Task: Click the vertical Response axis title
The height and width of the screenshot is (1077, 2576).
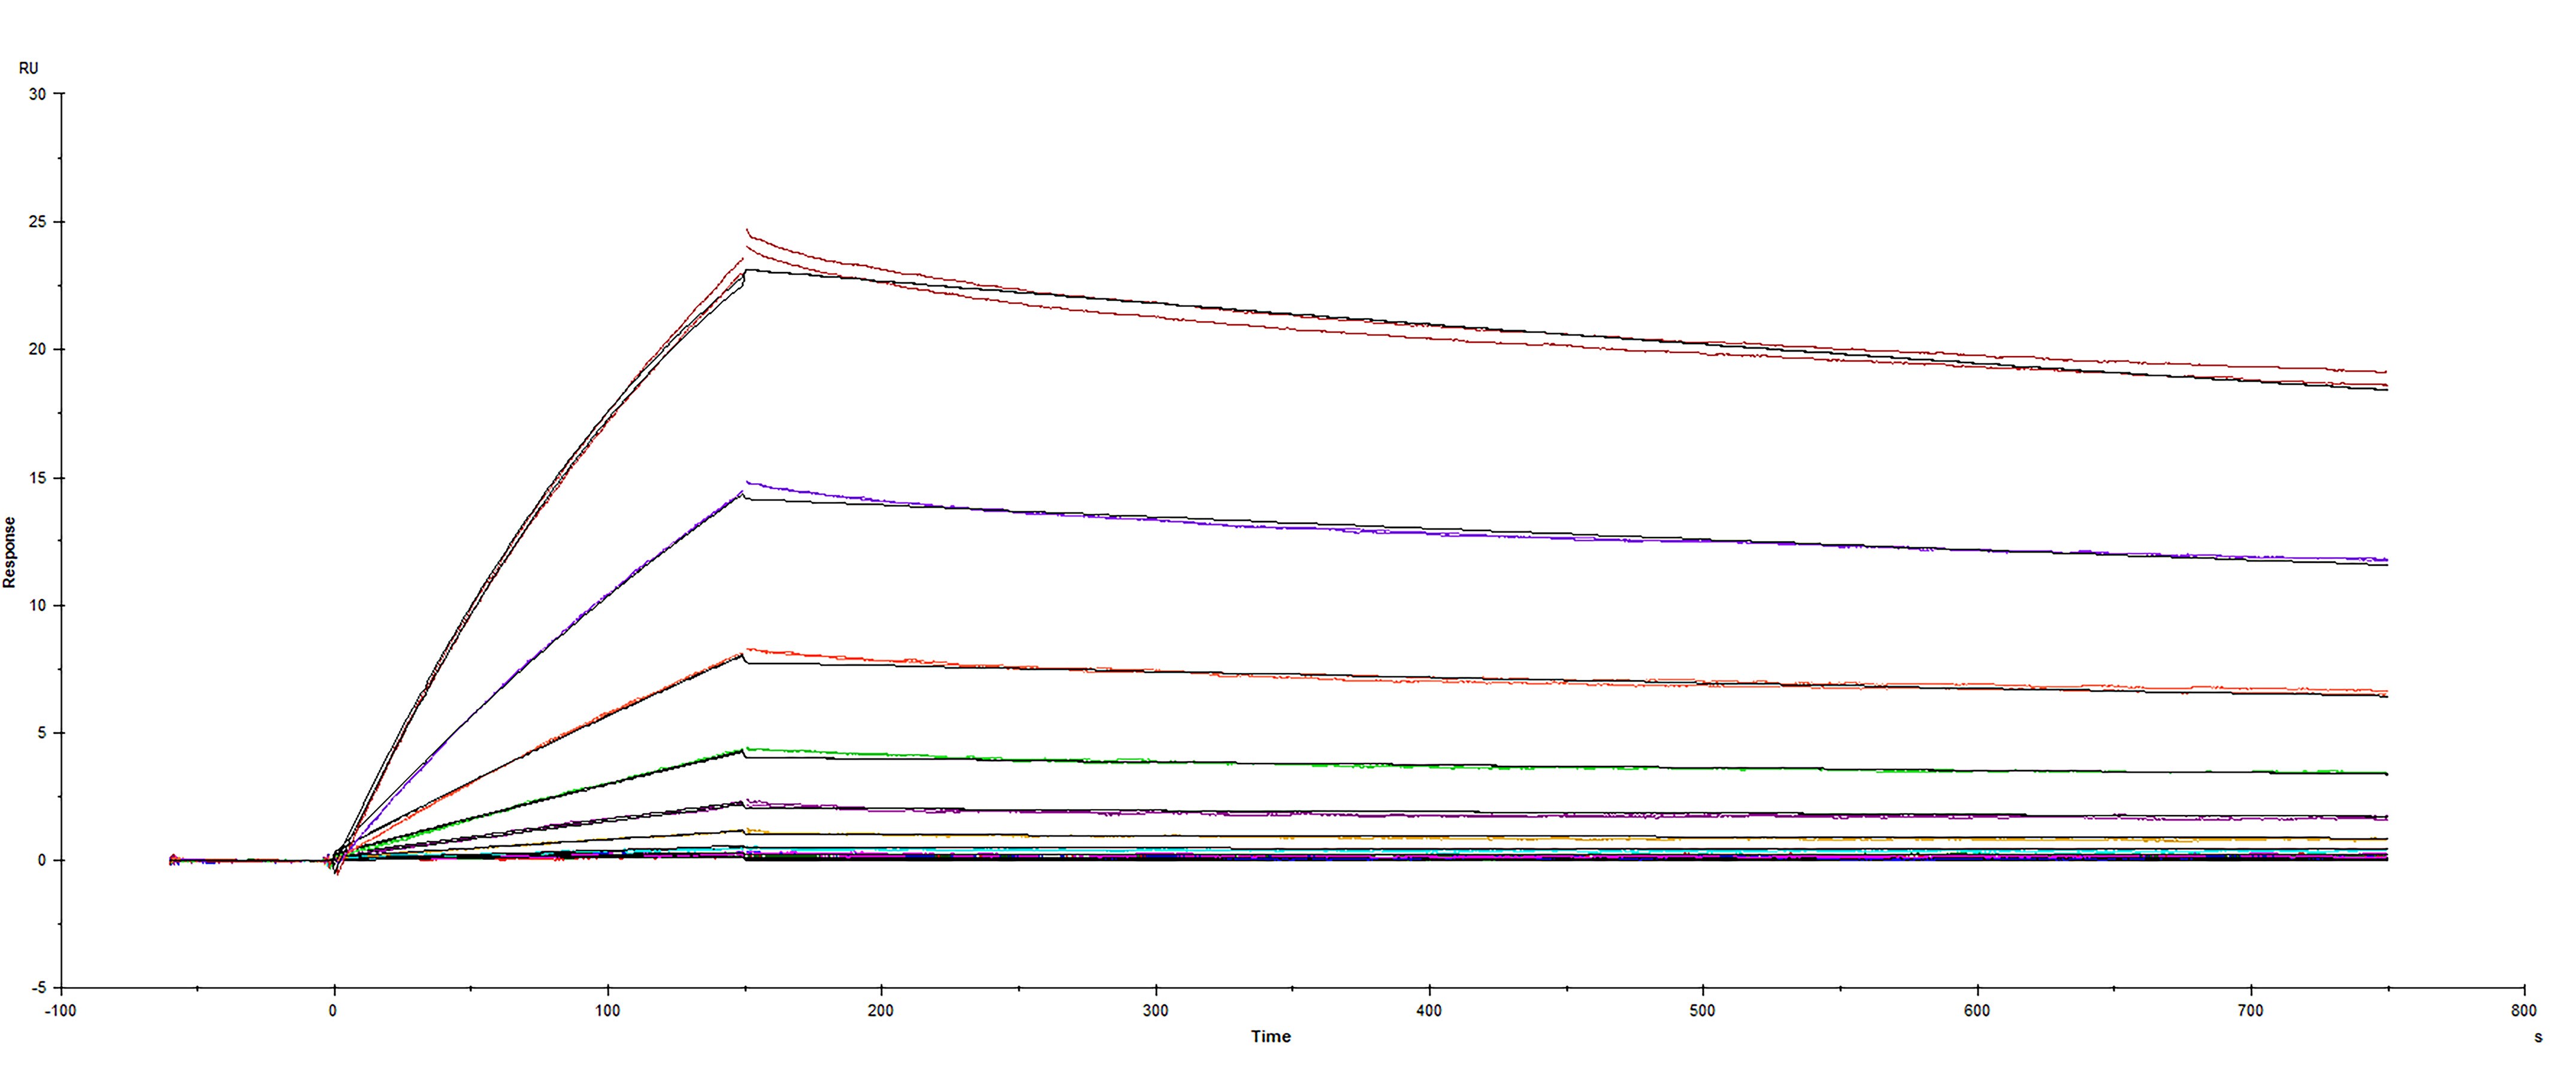Action: pyautogui.click(x=10, y=552)
